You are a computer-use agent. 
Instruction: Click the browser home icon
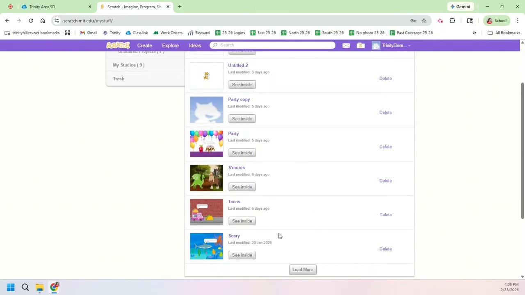(43, 20)
